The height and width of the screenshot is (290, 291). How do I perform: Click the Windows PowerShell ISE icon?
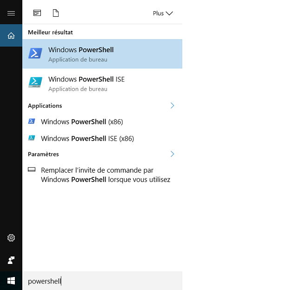[35, 82]
